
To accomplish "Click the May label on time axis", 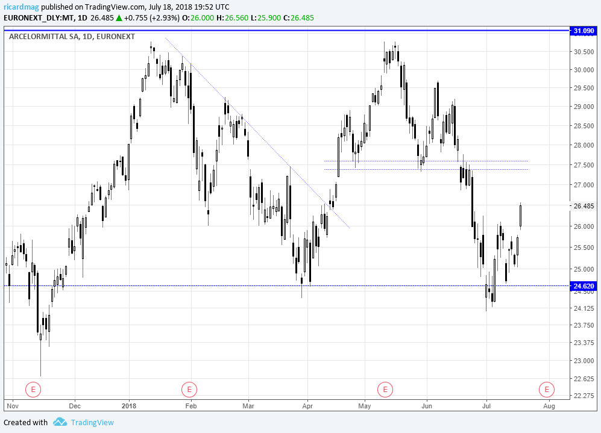I will pos(365,406).
